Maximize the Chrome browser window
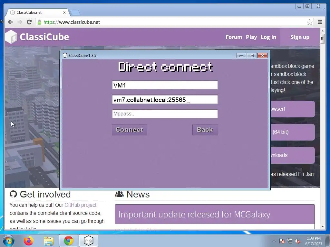The image size is (330, 247). coord(307,6)
